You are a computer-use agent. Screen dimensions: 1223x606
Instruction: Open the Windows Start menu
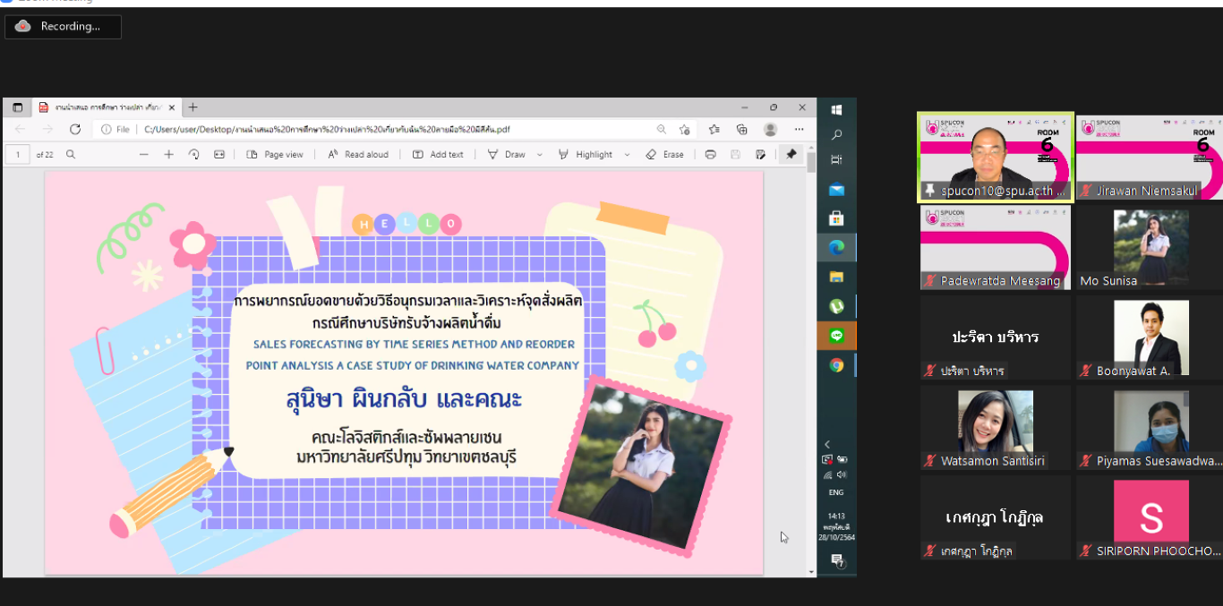click(x=836, y=109)
